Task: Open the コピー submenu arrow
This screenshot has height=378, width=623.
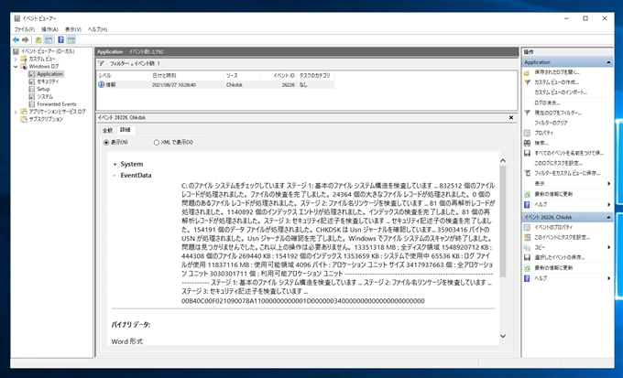Action: click(608, 247)
